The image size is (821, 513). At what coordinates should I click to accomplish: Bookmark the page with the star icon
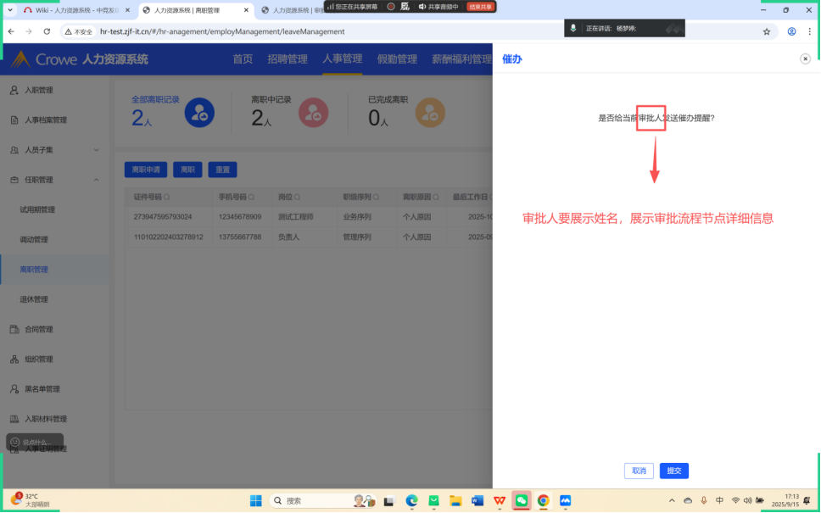click(767, 31)
